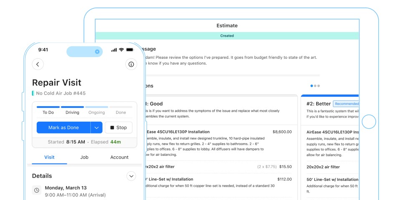Switch to the Account tab

119,157
